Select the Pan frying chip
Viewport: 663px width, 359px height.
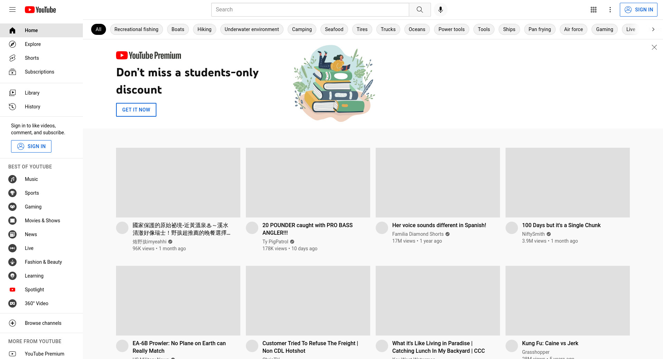[x=540, y=29]
